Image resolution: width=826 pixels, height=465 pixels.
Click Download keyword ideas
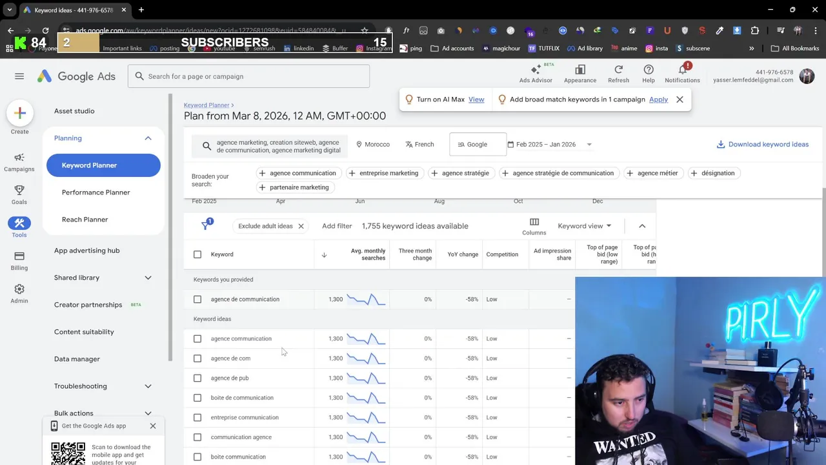763,145
